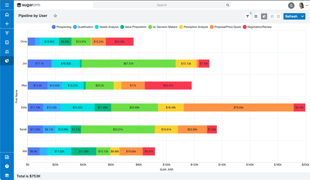Click Negotiation/Review red legend swatch
Image resolution: width=310 pixels, height=180 pixels.
click(x=245, y=27)
